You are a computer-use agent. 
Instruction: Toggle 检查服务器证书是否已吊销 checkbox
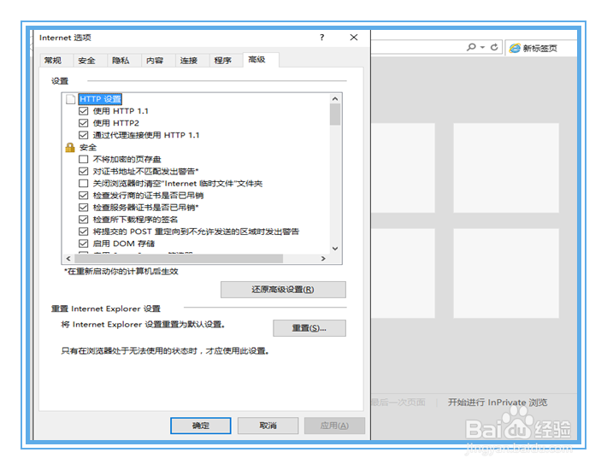tap(83, 208)
